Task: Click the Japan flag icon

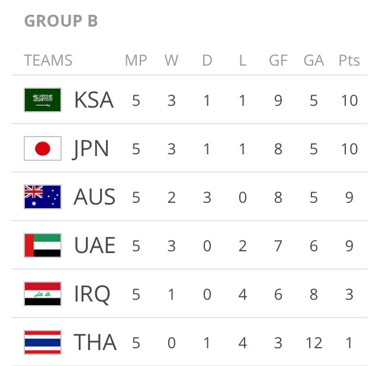Action: pos(43,148)
